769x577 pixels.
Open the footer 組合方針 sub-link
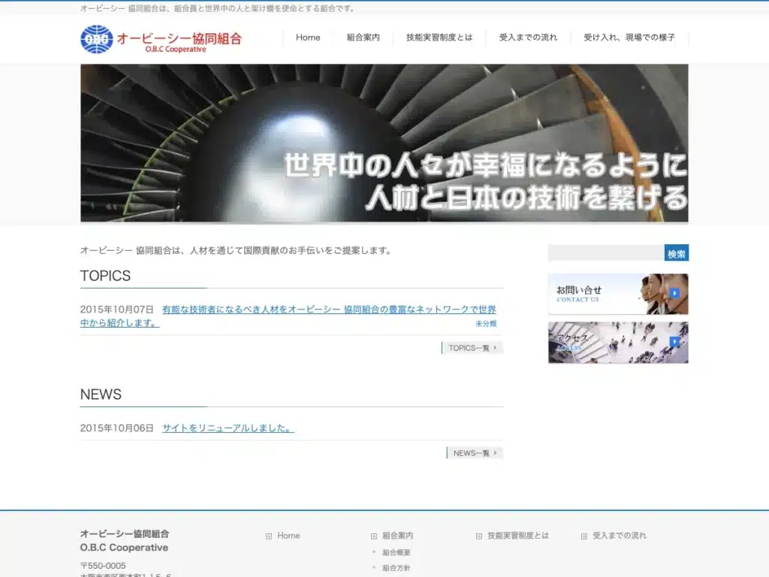[x=397, y=568]
